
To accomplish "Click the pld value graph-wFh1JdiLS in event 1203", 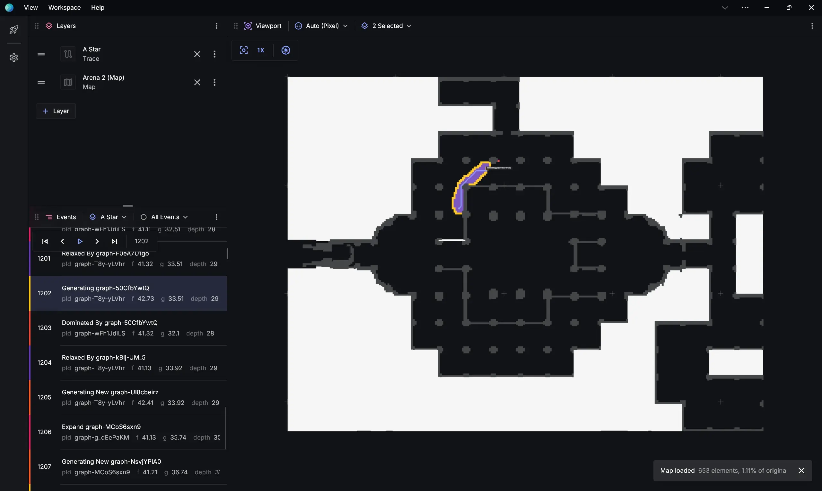I will click(100, 333).
